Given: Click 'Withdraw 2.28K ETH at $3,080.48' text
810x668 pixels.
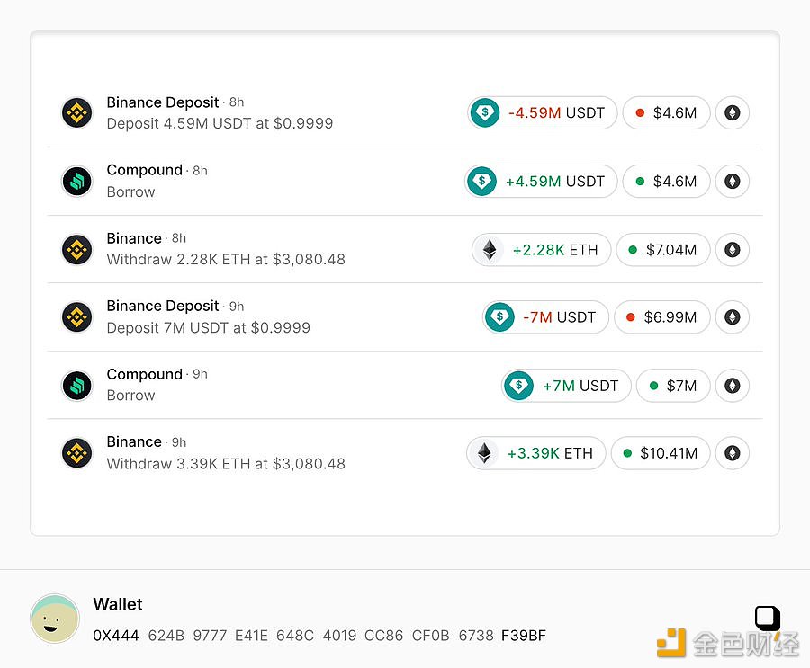Looking at the screenshot, I should [x=226, y=259].
